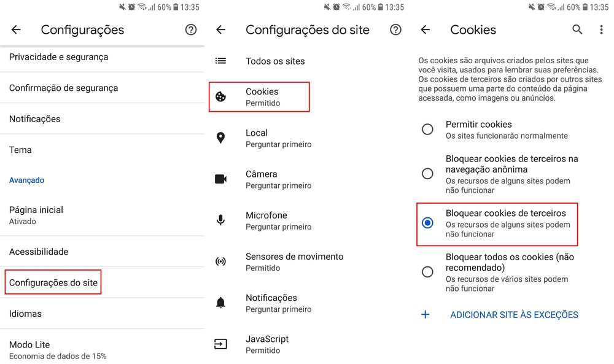
Task: Open Modo Lite data saver setting
Action: pos(58,350)
